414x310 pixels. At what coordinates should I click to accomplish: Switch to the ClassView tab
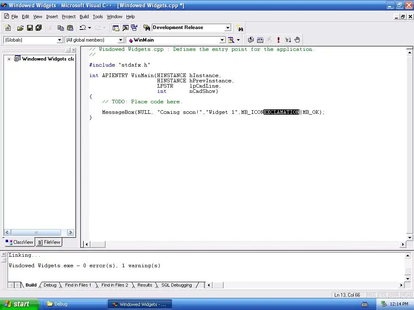[19, 242]
